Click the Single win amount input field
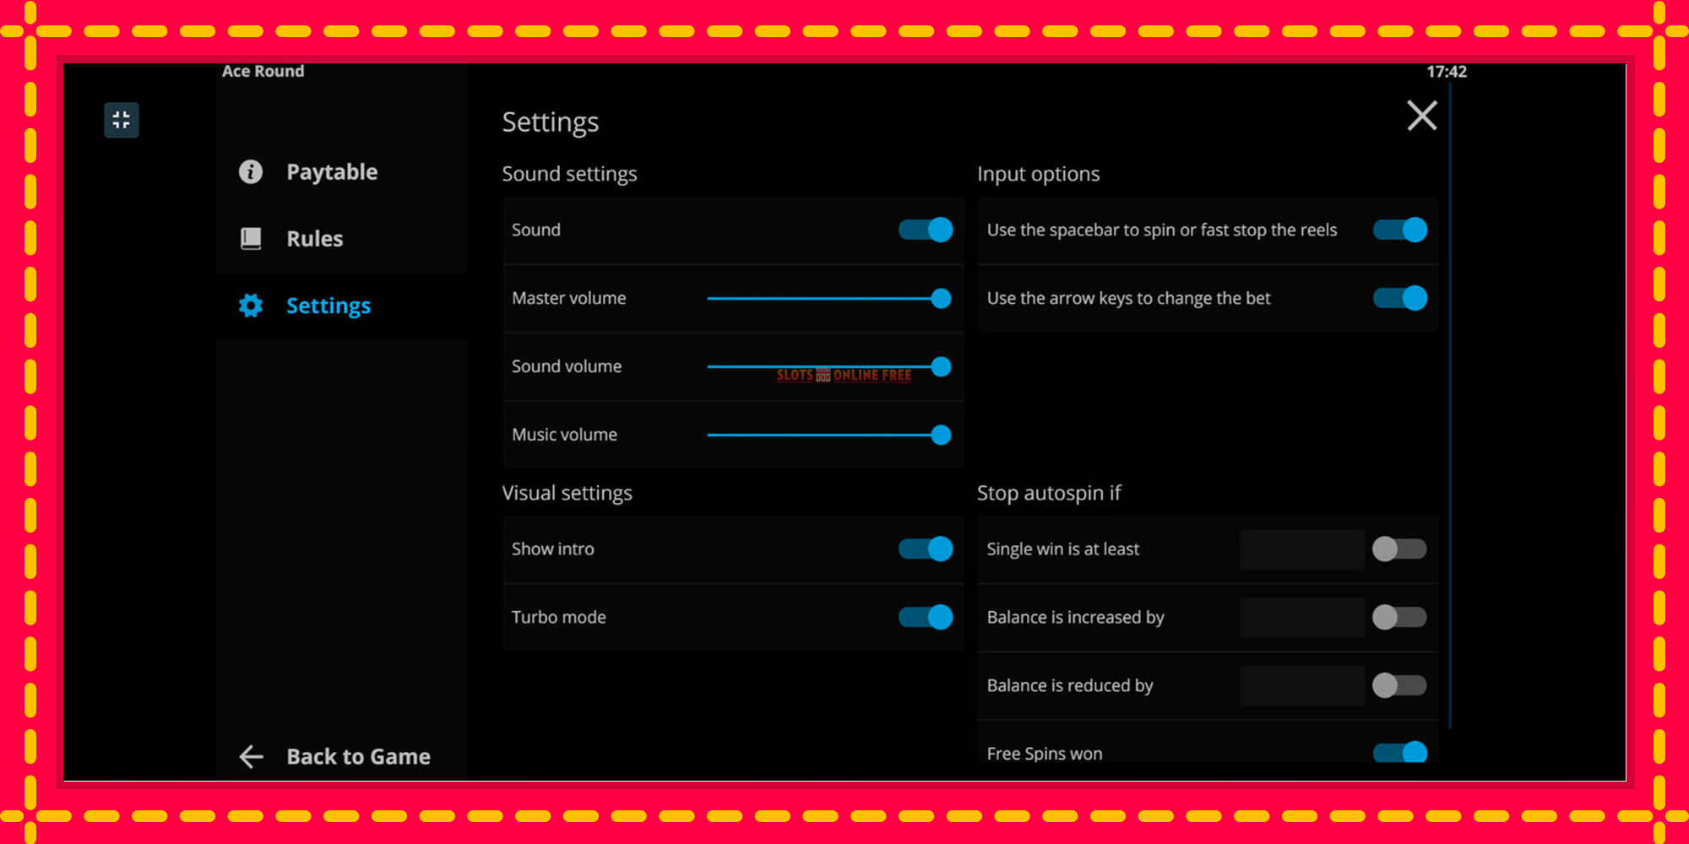The height and width of the screenshot is (844, 1689). coord(1301,549)
